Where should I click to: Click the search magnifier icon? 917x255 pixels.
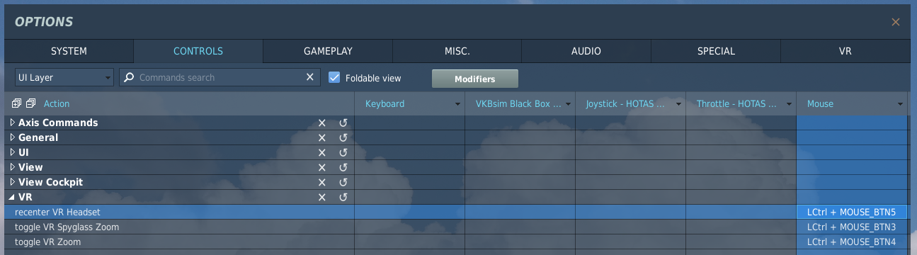(x=130, y=77)
